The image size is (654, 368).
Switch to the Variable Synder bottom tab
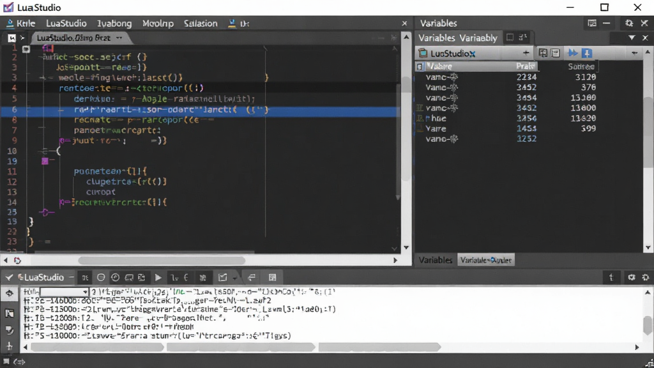click(x=486, y=260)
